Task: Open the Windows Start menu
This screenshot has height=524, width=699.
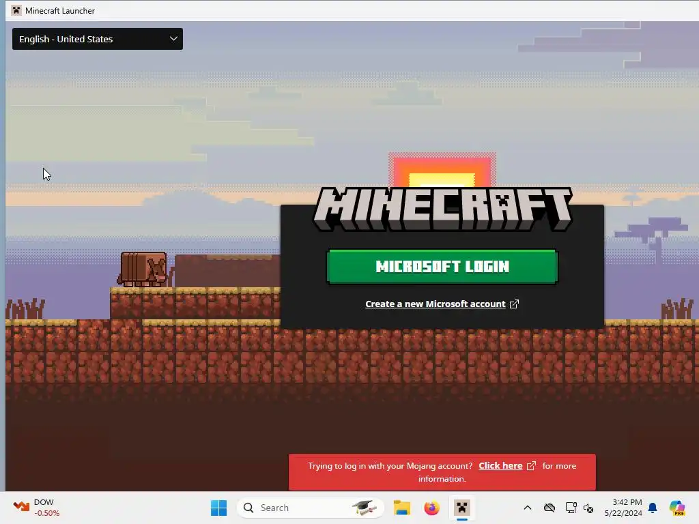Action: [x=218, y=508]
